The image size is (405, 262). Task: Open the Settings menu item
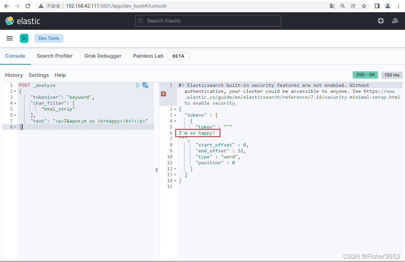39,75
